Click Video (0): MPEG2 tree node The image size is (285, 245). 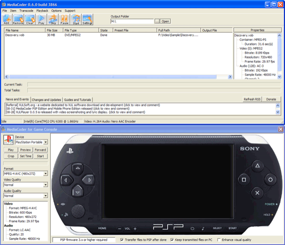(x=251, y=48)
